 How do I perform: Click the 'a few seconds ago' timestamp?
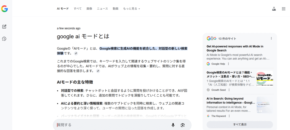[69, 28]
